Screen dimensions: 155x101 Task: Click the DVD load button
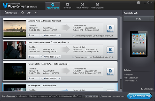[x=27, y=13]
